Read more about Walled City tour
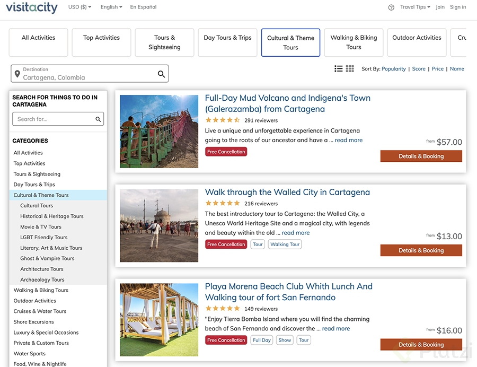Screen dimensions: 477x367 tap(296, 233)
